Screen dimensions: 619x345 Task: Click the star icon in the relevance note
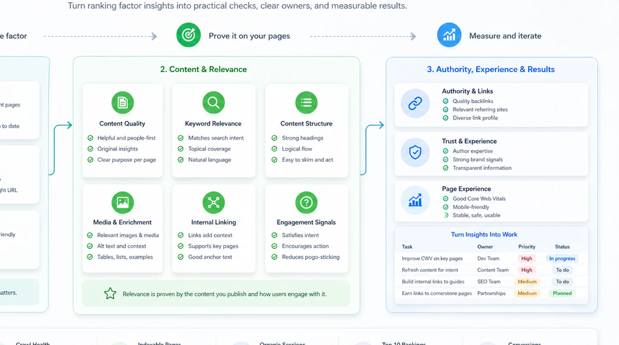[x=110, y=294]
